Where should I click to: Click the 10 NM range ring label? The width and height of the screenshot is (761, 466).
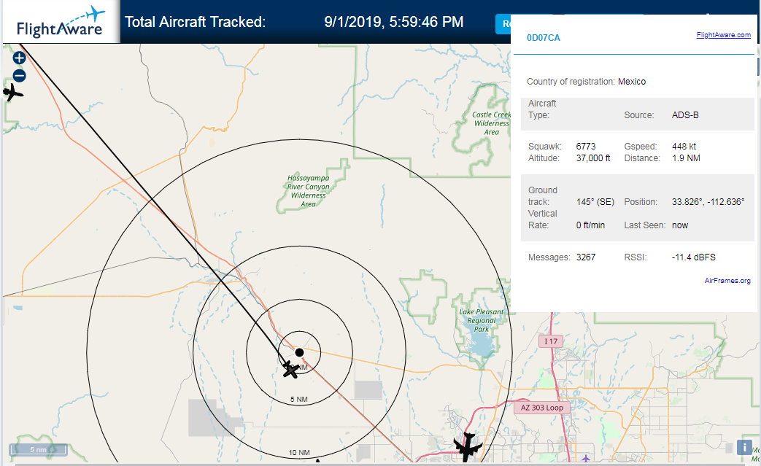pos(299,452)
